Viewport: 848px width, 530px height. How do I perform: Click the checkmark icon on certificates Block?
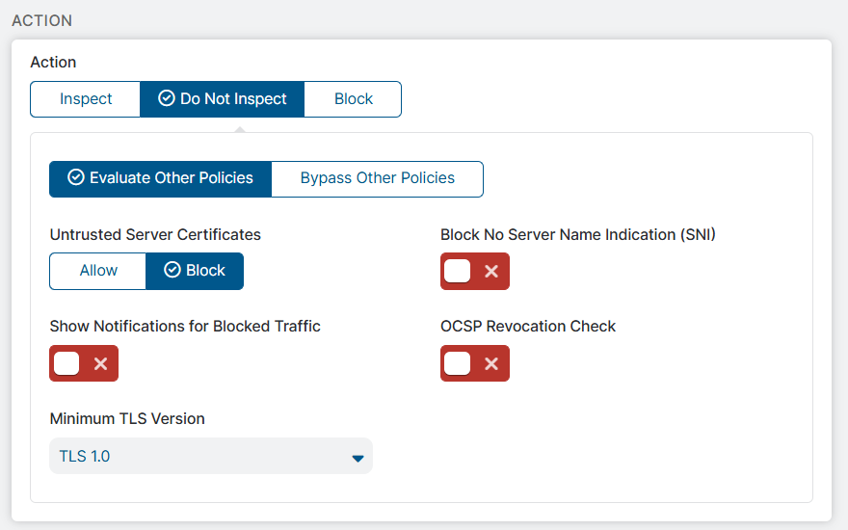[x=172, y=270]
